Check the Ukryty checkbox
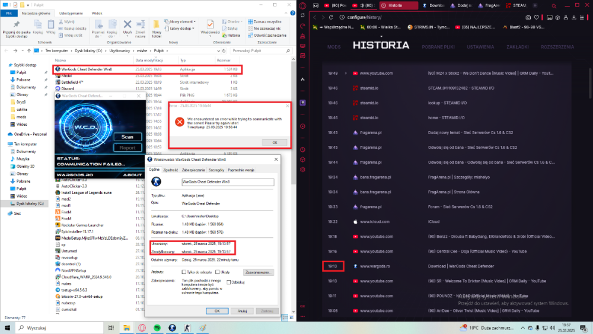The width and height of the screenshot is (593, 334). (x=218, y=272)
